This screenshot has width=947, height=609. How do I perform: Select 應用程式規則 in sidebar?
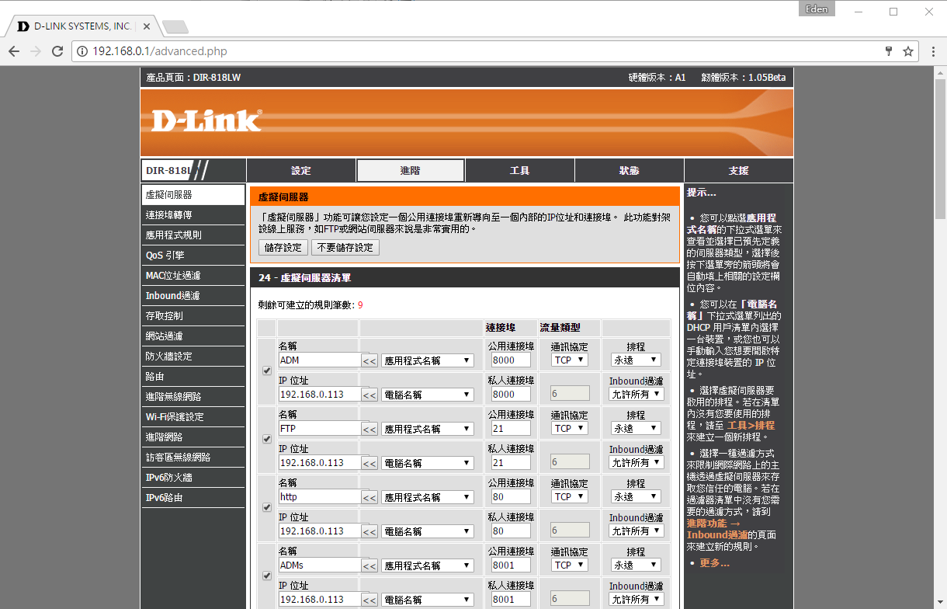(193, 235)
